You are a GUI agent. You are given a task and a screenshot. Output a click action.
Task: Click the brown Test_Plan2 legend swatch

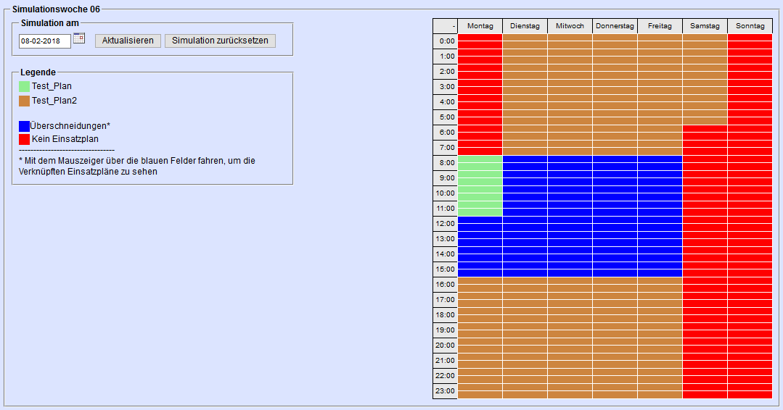pyautogui.click(x=25, y=101)
